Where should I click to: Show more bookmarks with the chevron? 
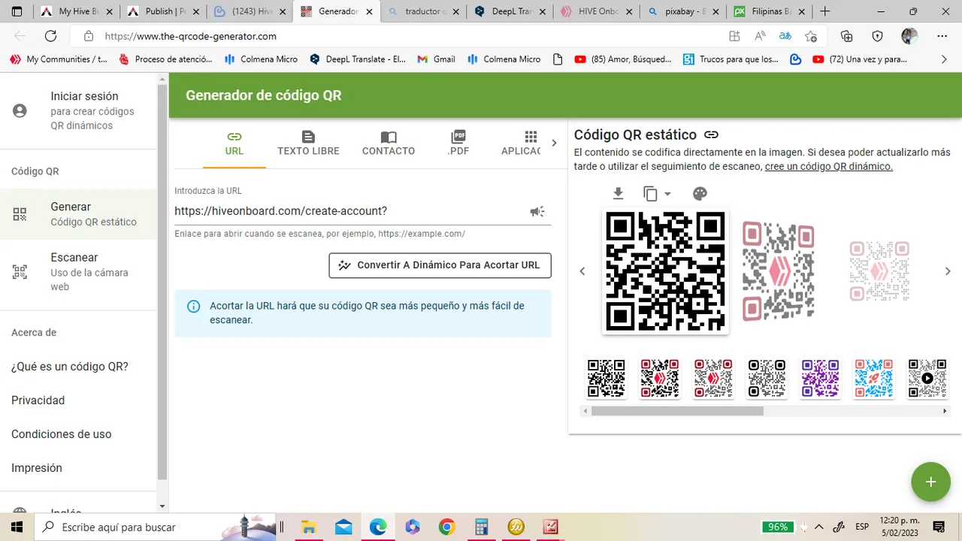point(945,59)
